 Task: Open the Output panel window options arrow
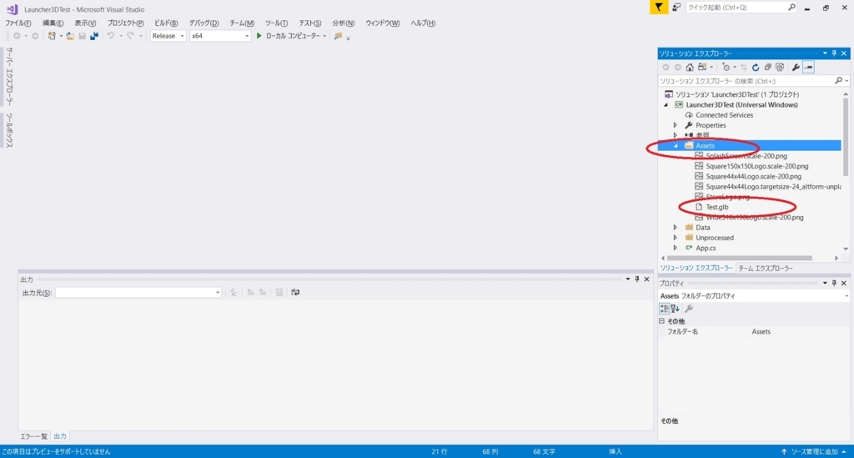(x=627, y=279)
